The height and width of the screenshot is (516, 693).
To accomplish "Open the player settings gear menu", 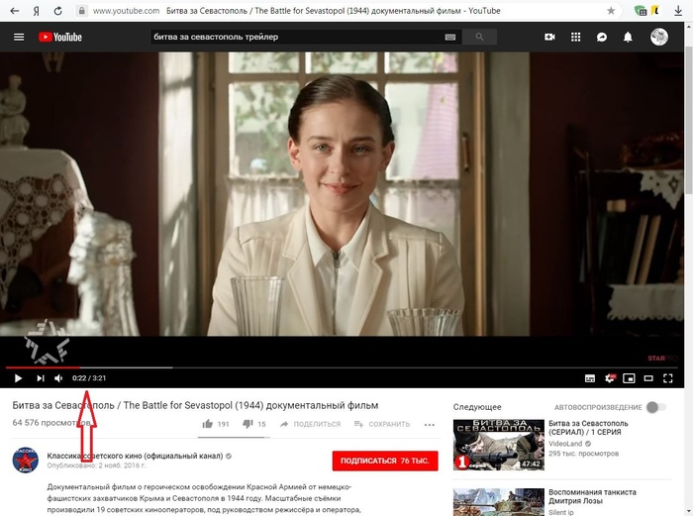I will (611, 377).
